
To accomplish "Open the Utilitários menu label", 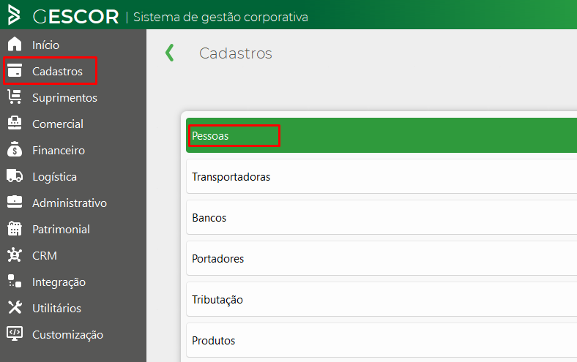I will pos(56,309).
